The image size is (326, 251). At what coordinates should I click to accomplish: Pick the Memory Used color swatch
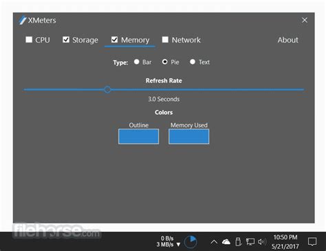[x=189, y=136]
